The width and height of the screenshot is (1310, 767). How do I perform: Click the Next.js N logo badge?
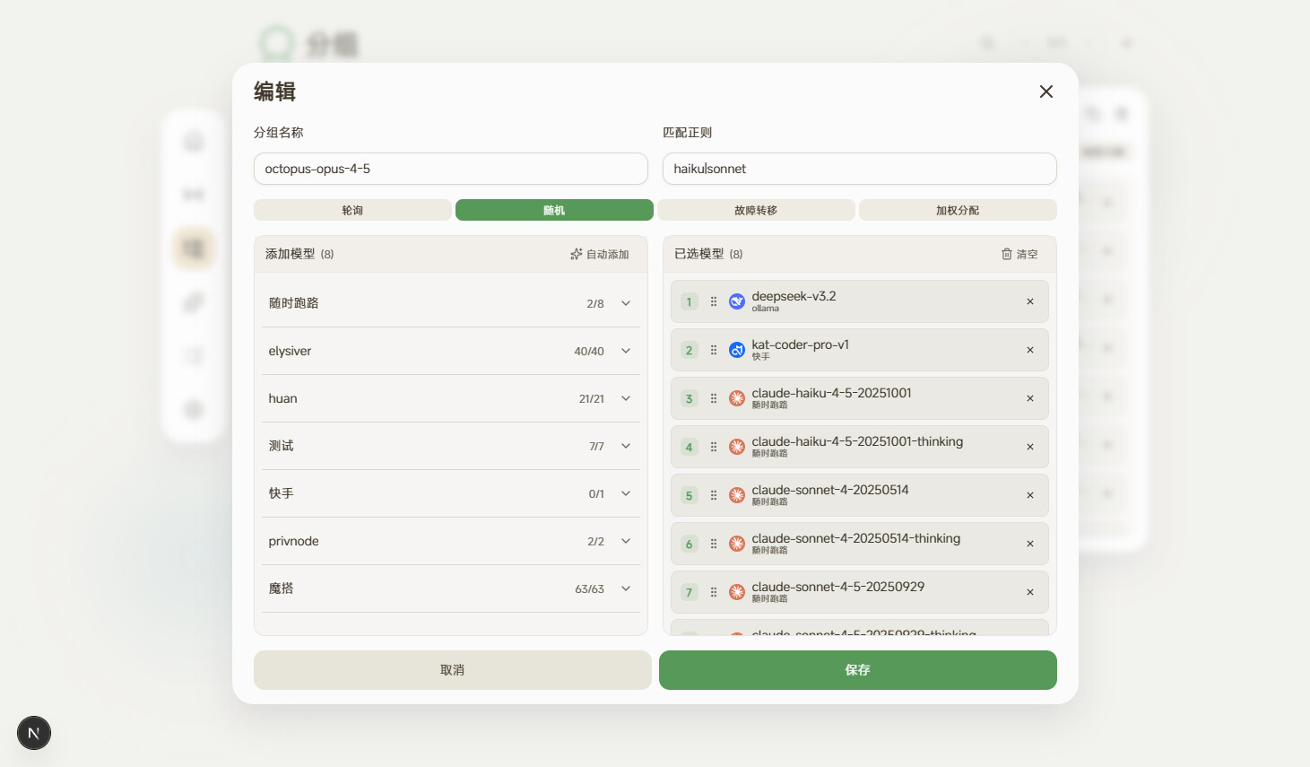point(34,733)
